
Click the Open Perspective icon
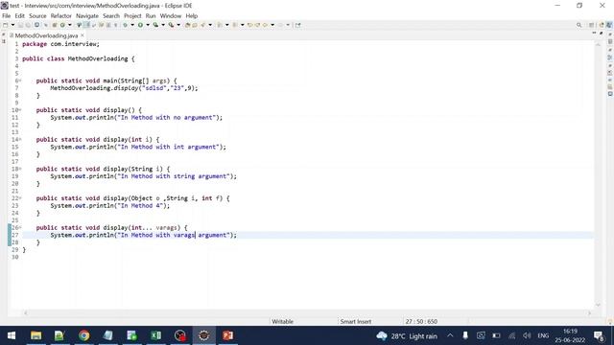(x=591, y=25)
